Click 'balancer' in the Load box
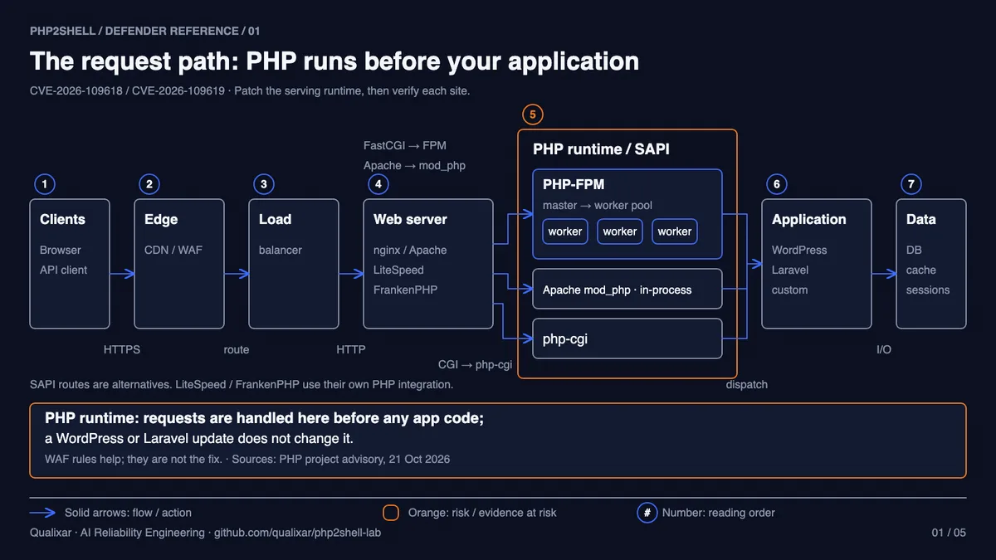The image size is (996, 560). [281, 250]
